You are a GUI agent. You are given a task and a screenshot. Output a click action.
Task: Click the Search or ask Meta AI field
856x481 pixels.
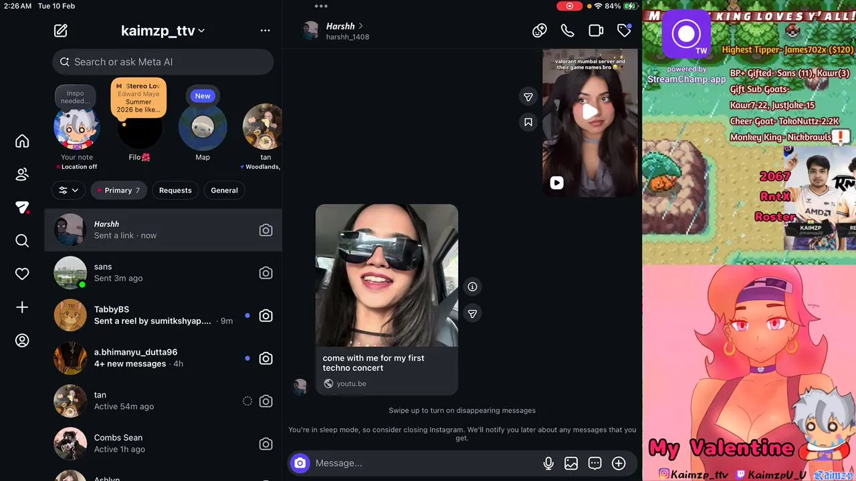click(x=163, y=62)
